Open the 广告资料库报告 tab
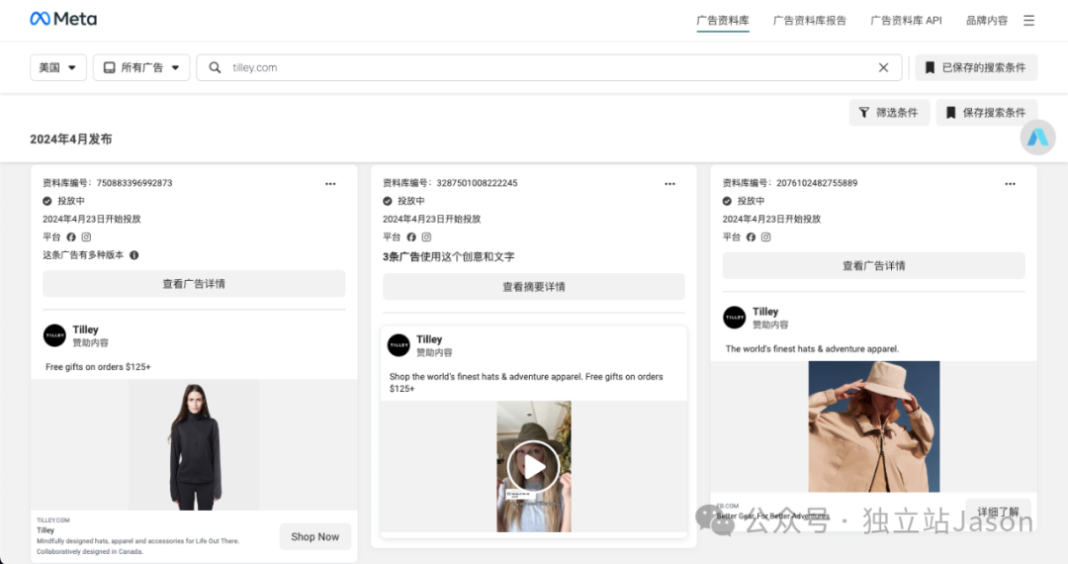The image size is (1068, 564). point(809,21)
